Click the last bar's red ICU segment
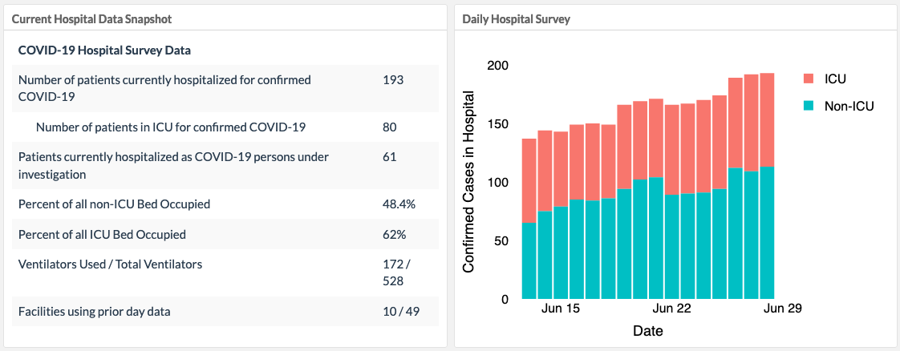 (x=767, y=120)
